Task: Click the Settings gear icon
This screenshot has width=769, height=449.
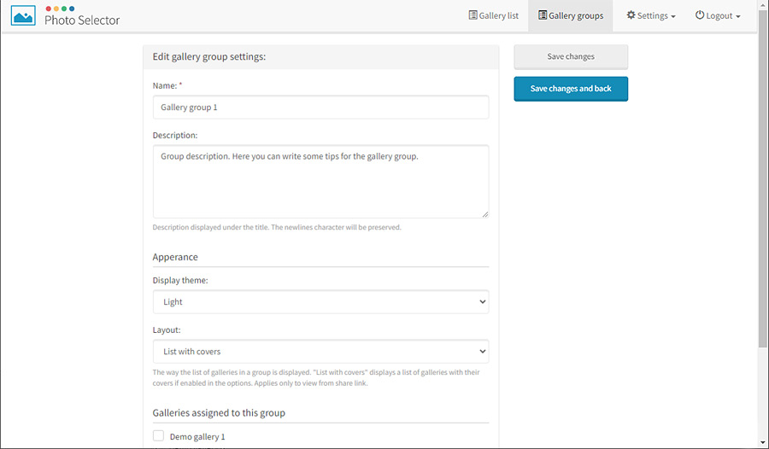Action: tap(631, 15)
